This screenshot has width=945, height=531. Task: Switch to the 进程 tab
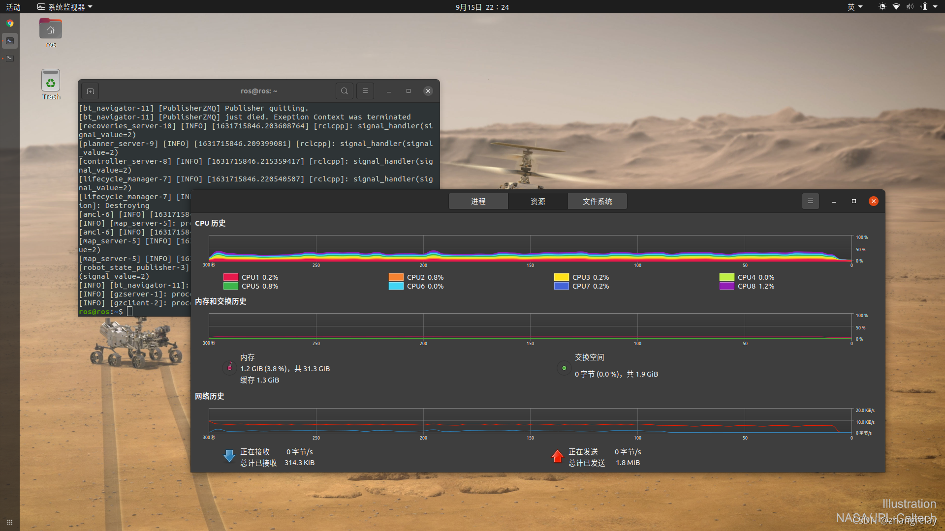pos(478,201)
